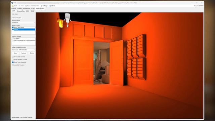215x121 pixels.
Task: Click the Move speed status text
Action: [x=22, y=118]
